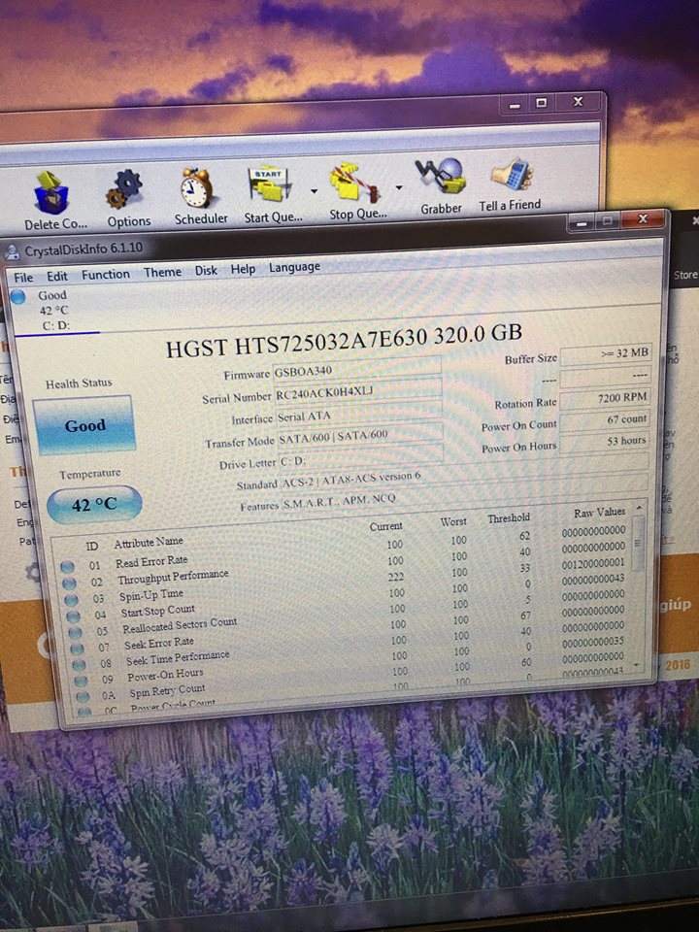Open the Edit menu in CrystalDiskInfo
This screenshot has width=699, height=932.
tap(57, 276)
